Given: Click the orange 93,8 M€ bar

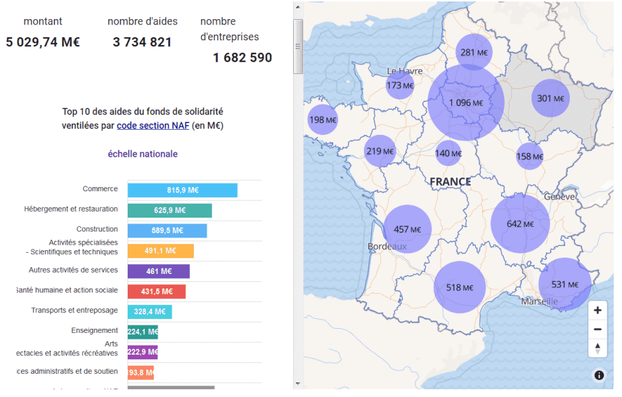Looking at the screenshot, I should 141,373.
